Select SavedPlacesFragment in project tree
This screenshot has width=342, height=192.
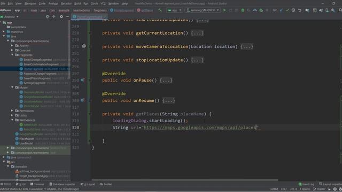point(37,78)
